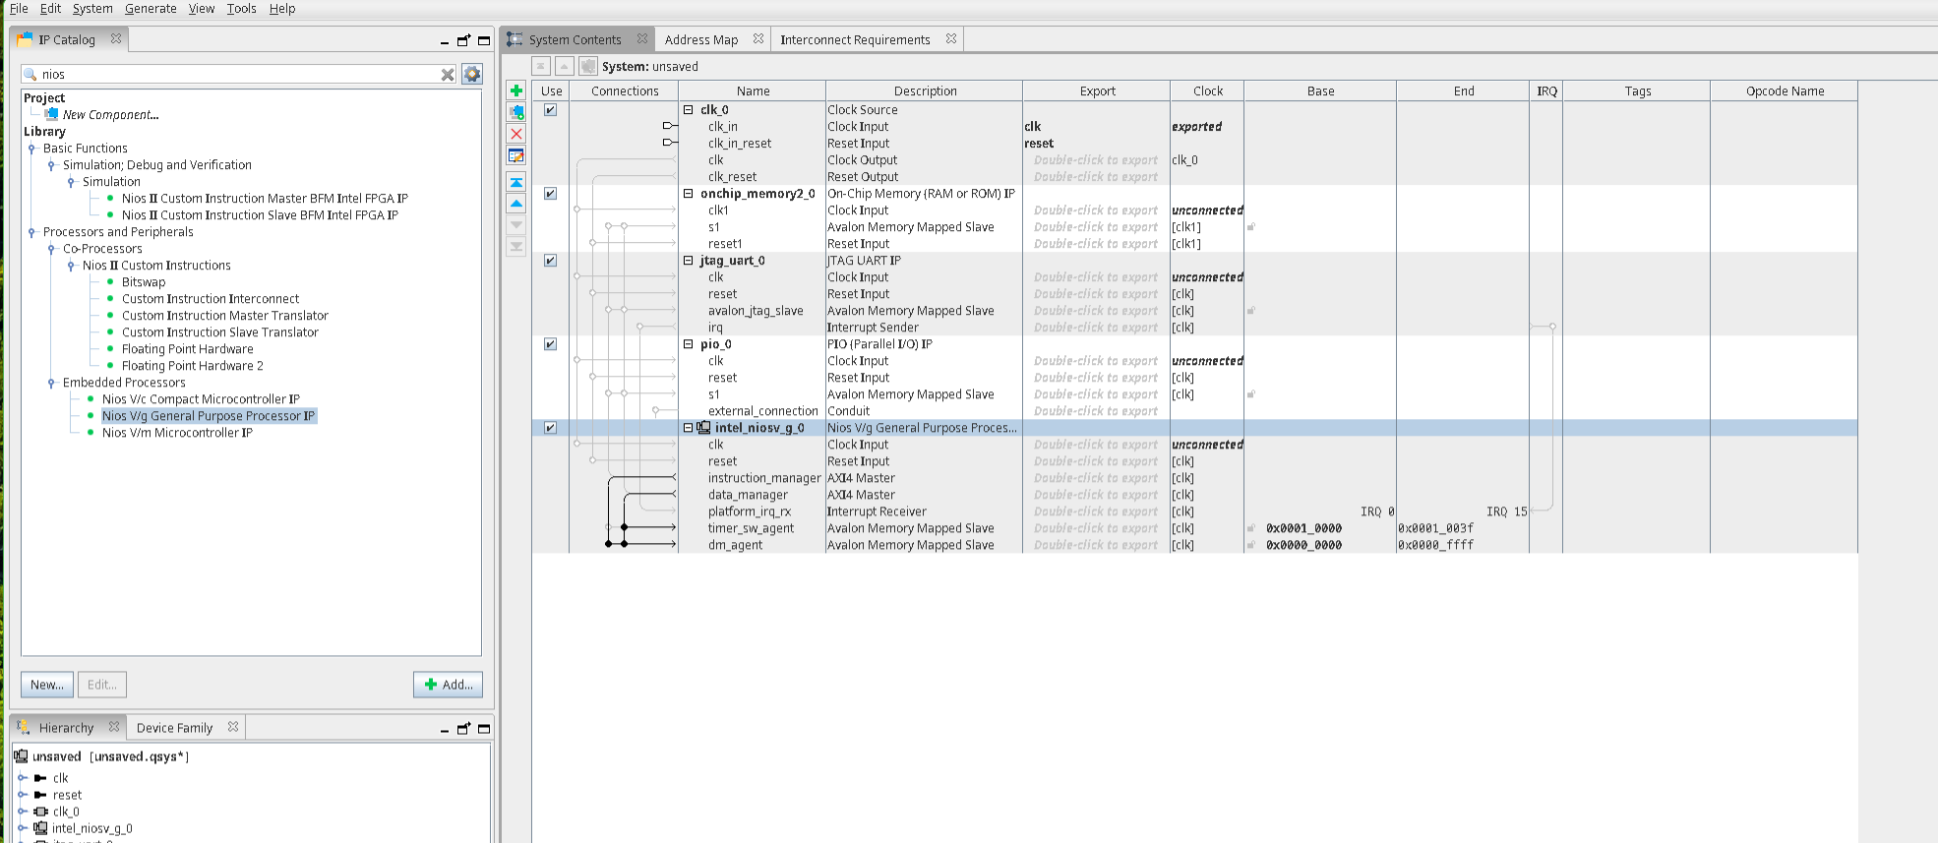Select Nios V/m Microcontroller IP in catalog
This screenshot has width=1938, height=843.
pyautogui.click(x=177, y=433)
